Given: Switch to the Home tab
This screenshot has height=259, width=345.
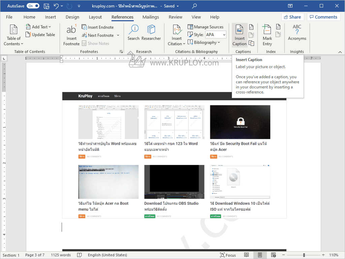Looking at the screenshot, I should pos(29,17).
